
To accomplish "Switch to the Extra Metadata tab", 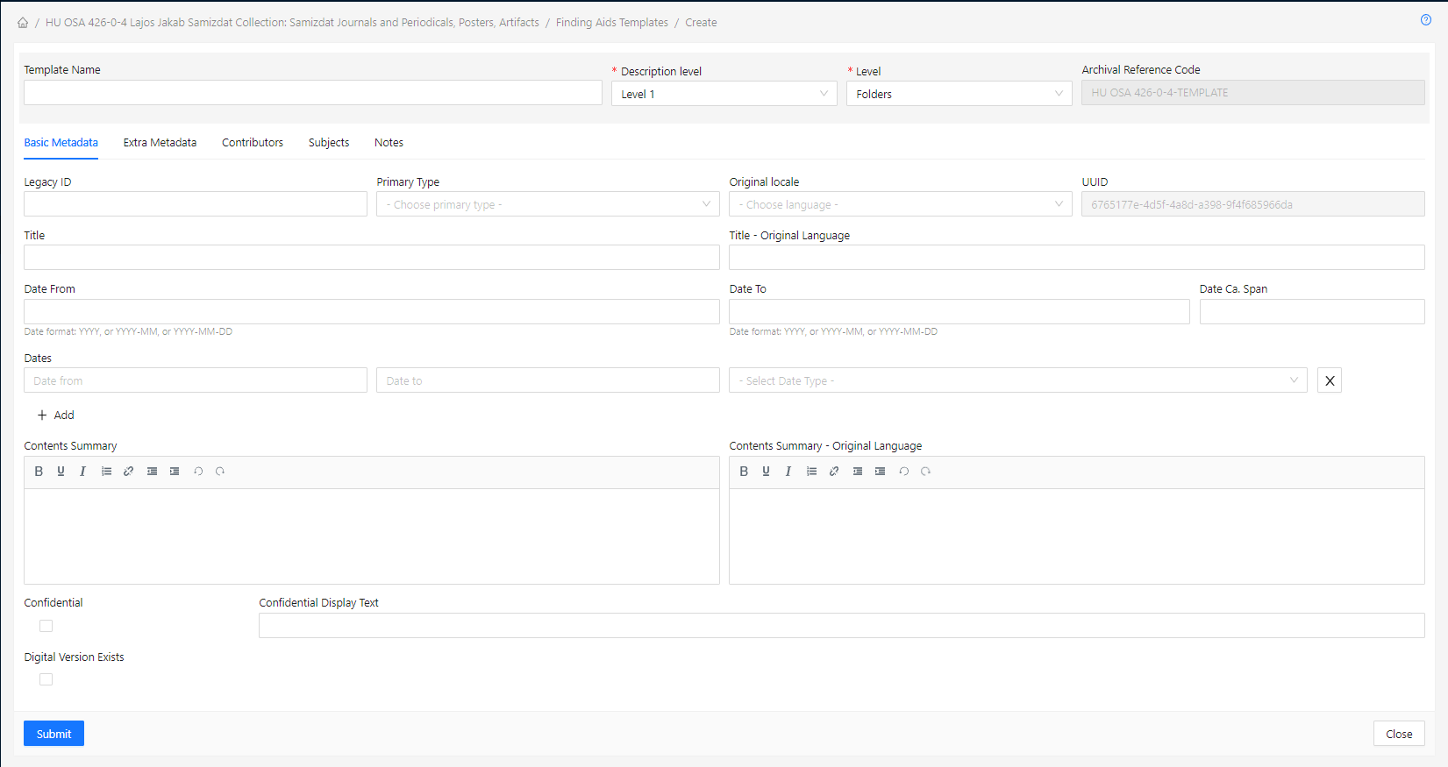I will pyautogui.click(x=160, y=143).
